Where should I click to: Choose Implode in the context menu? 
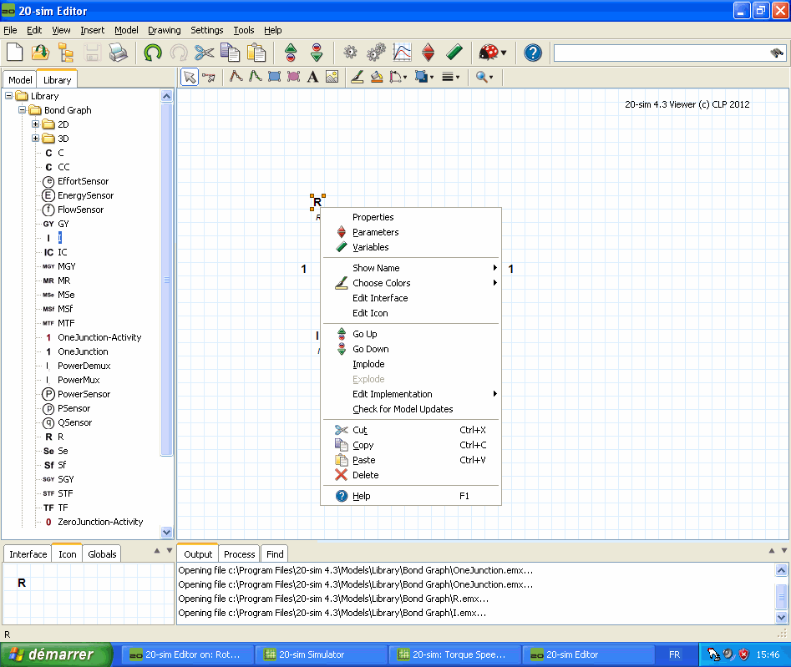click(411, 364)
